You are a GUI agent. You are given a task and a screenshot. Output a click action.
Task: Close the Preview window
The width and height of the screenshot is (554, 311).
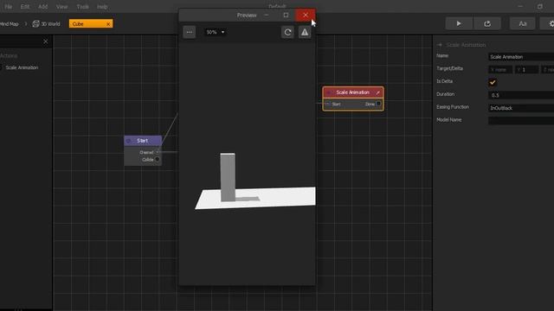click(306, 16)
